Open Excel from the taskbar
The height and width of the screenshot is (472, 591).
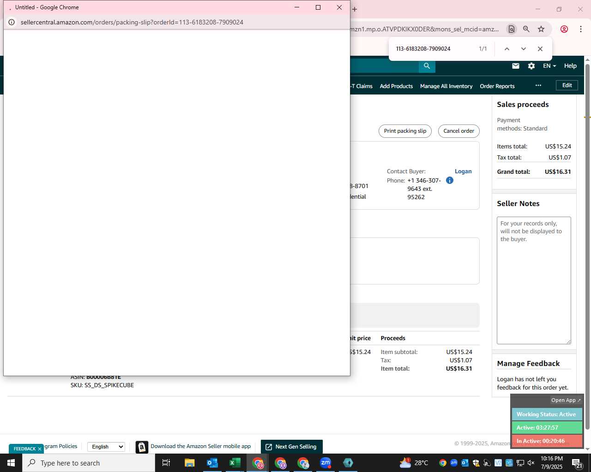235,463
